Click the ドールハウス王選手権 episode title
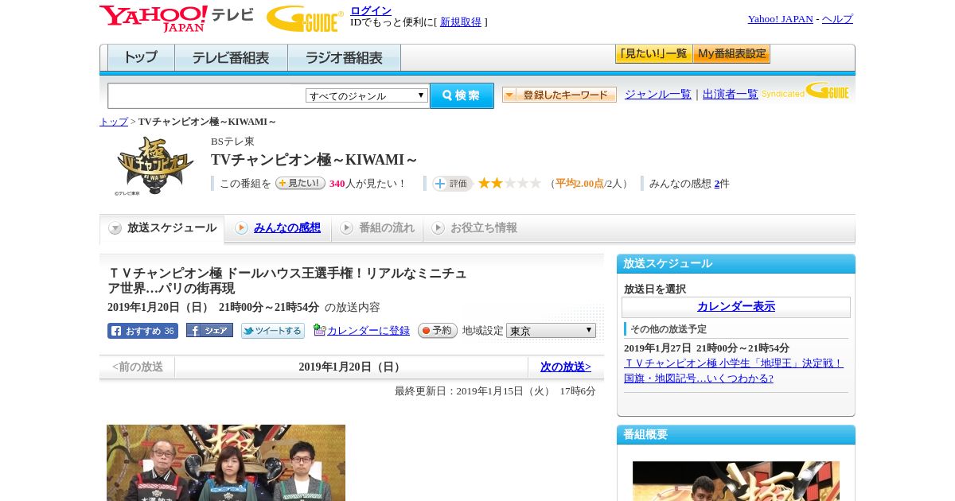The width and height of the screenshot is (955, 501). [287, 281]
